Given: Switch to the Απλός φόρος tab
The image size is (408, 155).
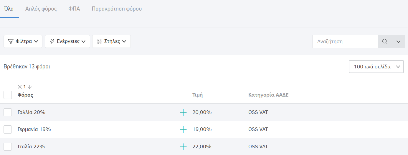Looking at the screenshot, I should tap(41, 9).
